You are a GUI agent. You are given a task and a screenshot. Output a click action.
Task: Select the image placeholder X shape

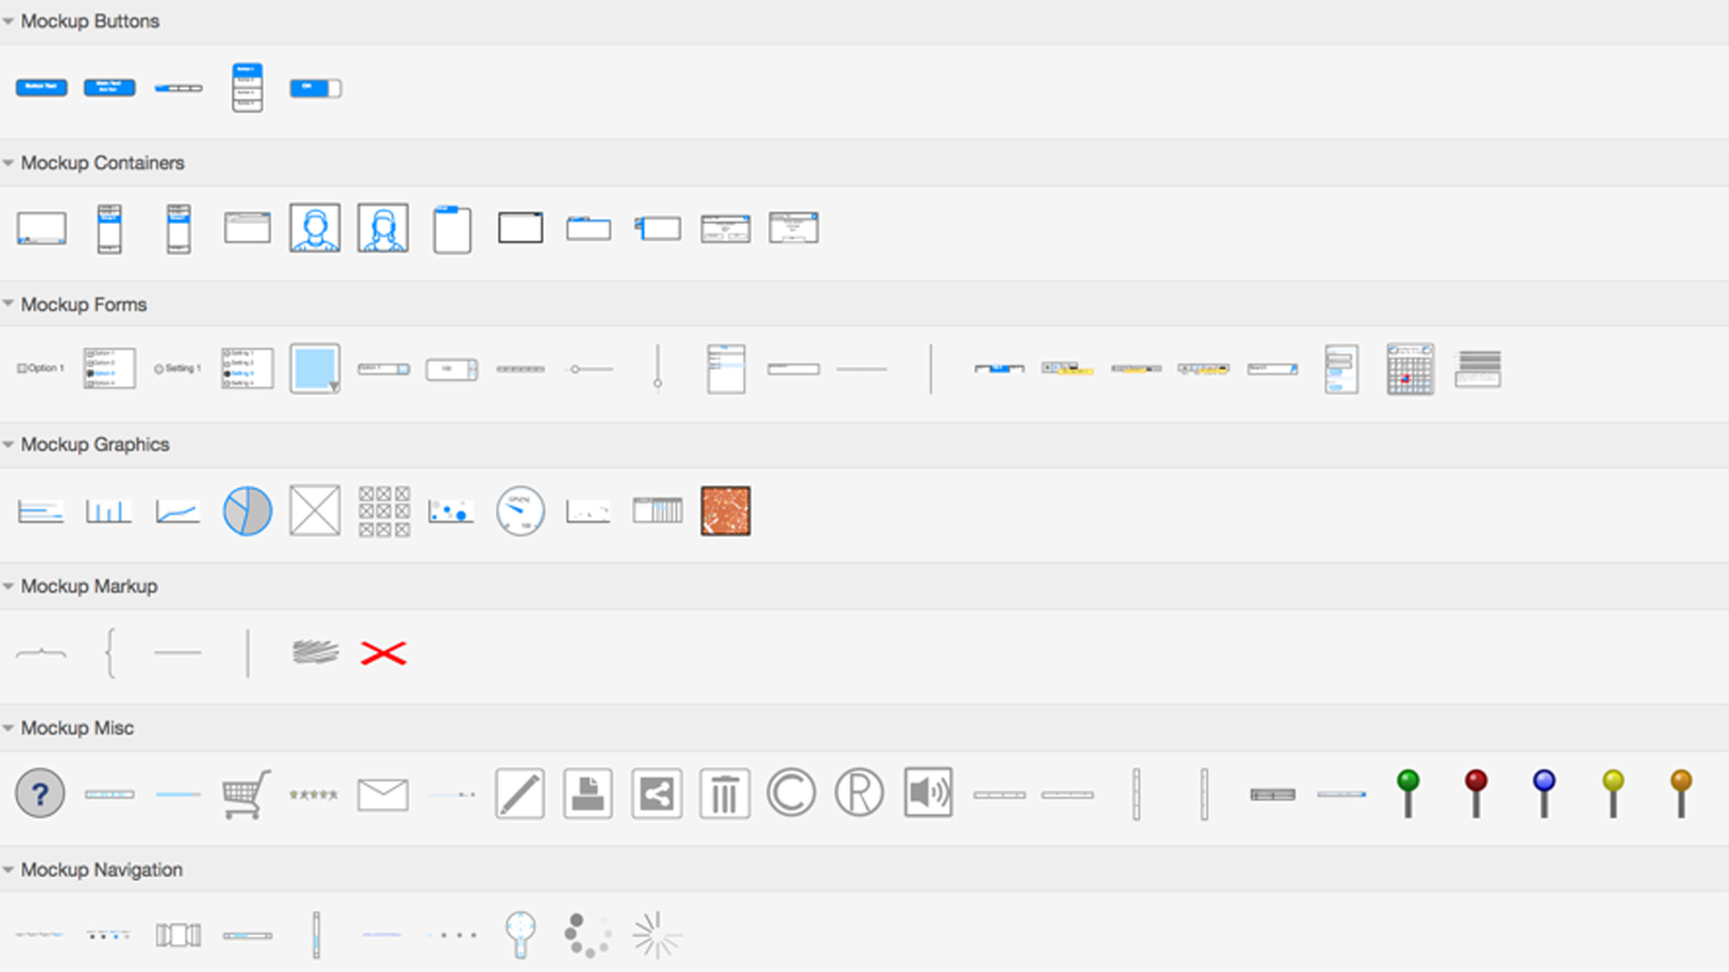coord(314,510)
